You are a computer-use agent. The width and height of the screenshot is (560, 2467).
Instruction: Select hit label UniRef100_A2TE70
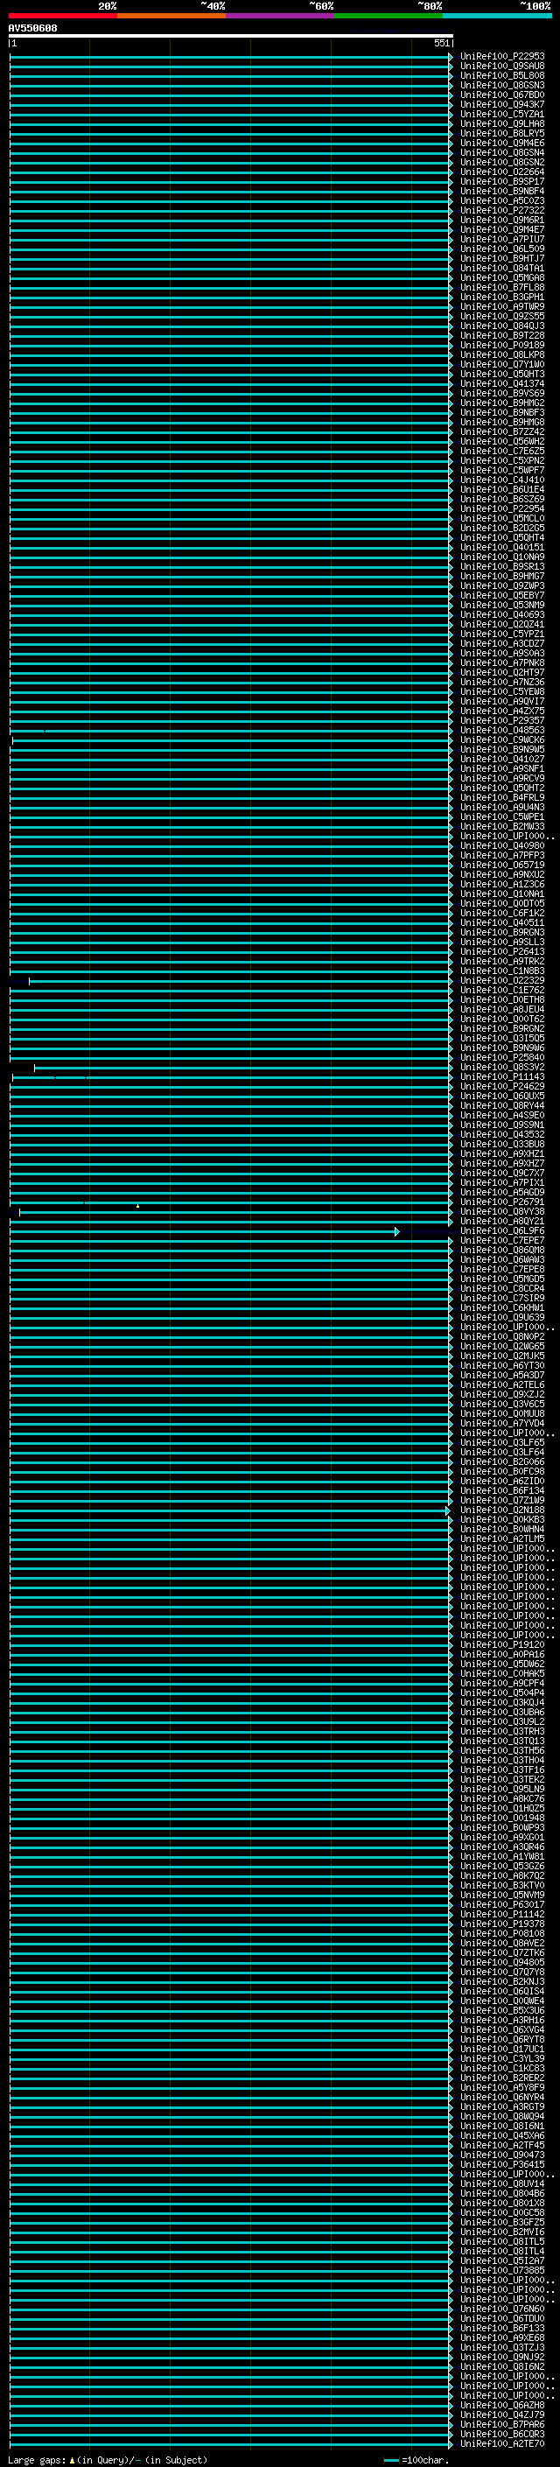tap(501, 2444)
